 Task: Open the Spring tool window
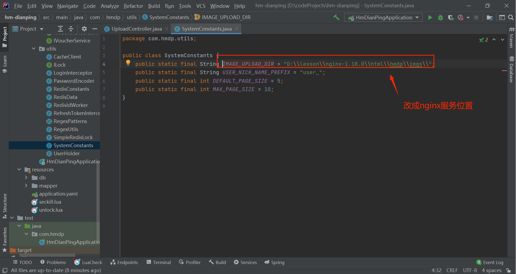click(275, 262)
